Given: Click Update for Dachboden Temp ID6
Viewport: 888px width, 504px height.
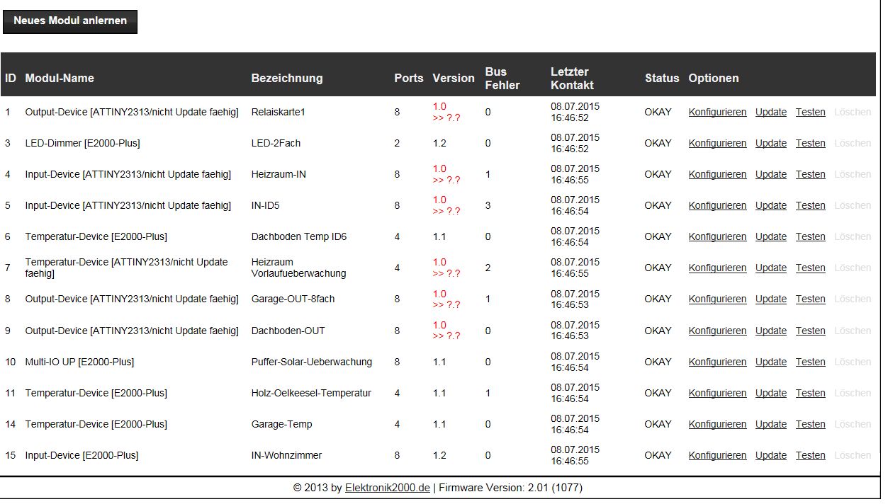Looking at the screenshot, I should [770, 236].
